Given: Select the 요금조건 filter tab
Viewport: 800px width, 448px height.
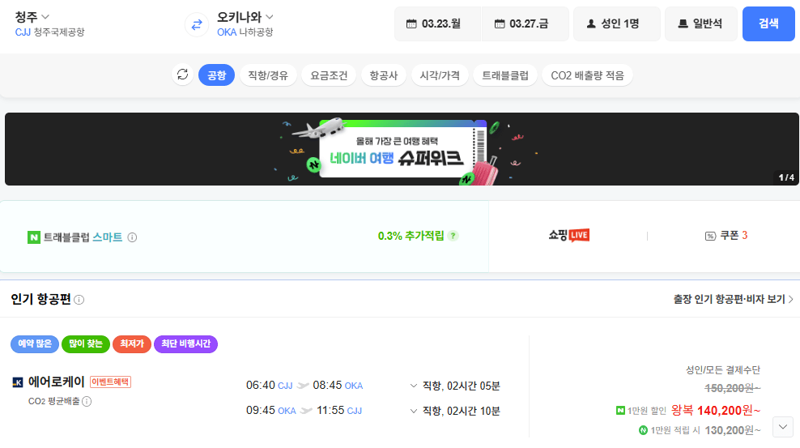Looking at the screenshot, I should pos(329,75).
